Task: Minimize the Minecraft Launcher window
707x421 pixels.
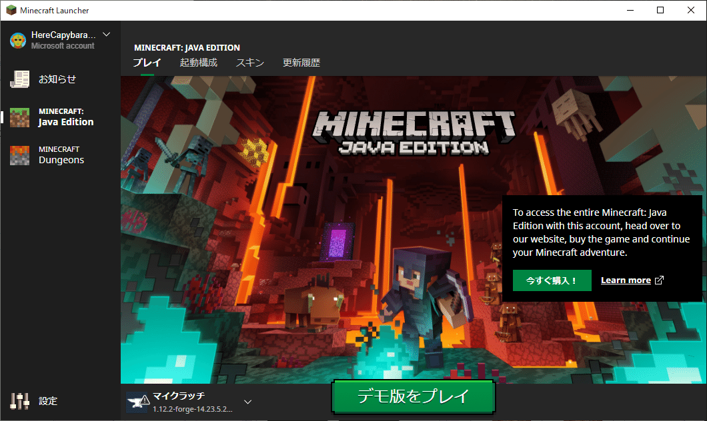Action: click(630, 10)
